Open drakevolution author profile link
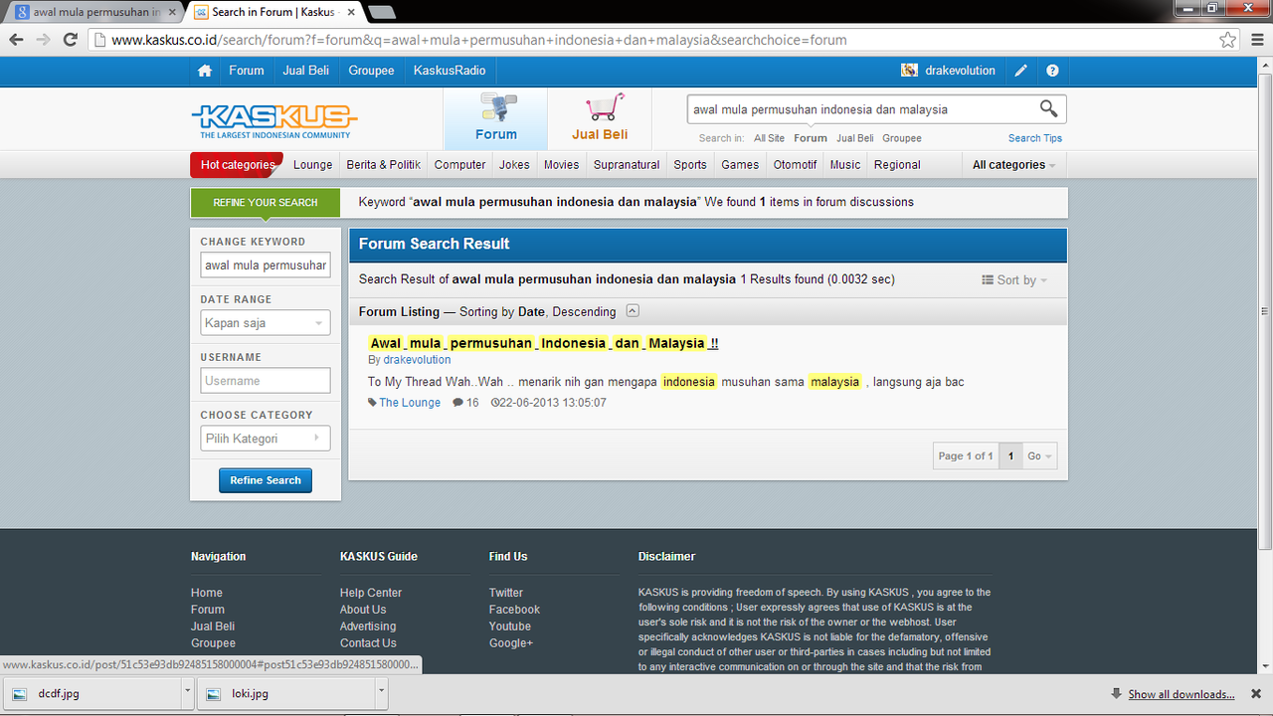The height and width of the screenshot is (716, 1273). point(417,360)
